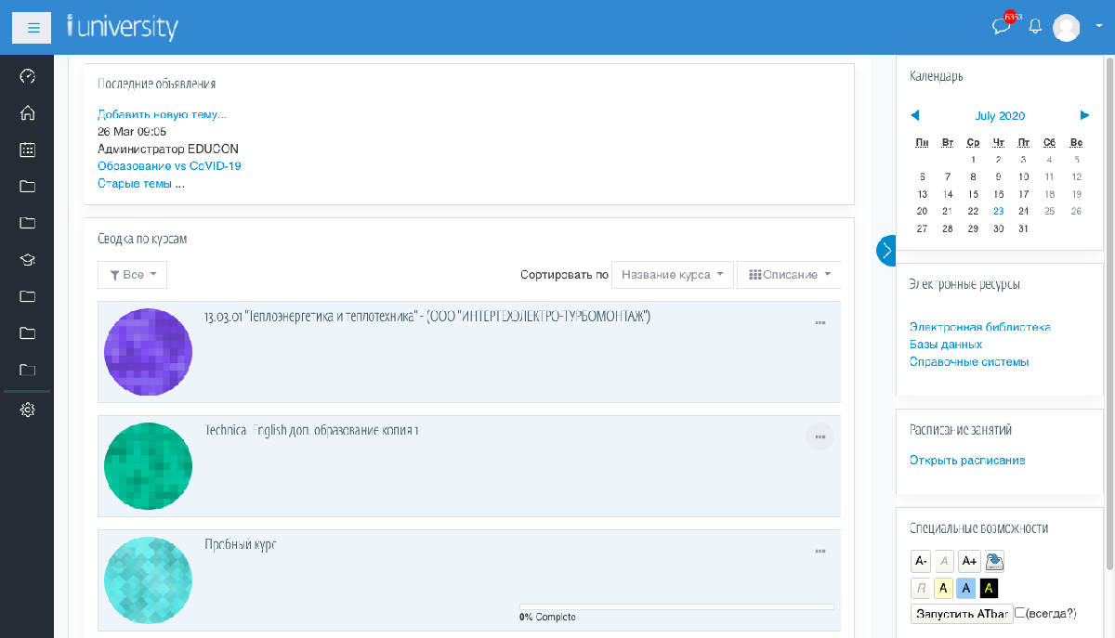Click the Календарь block heading
The width and height of the screenshot is (1115, 638).
tap(937, 77)
